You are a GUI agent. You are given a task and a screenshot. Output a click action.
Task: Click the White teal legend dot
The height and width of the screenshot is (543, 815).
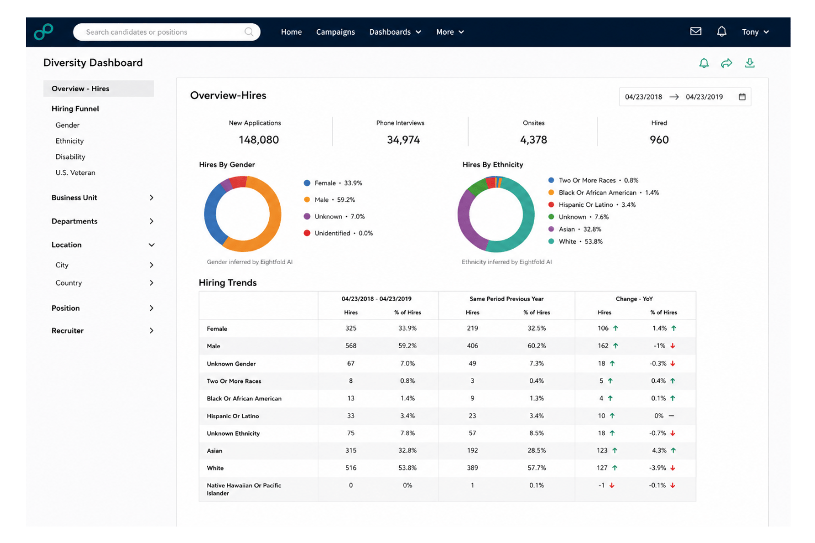551,242
